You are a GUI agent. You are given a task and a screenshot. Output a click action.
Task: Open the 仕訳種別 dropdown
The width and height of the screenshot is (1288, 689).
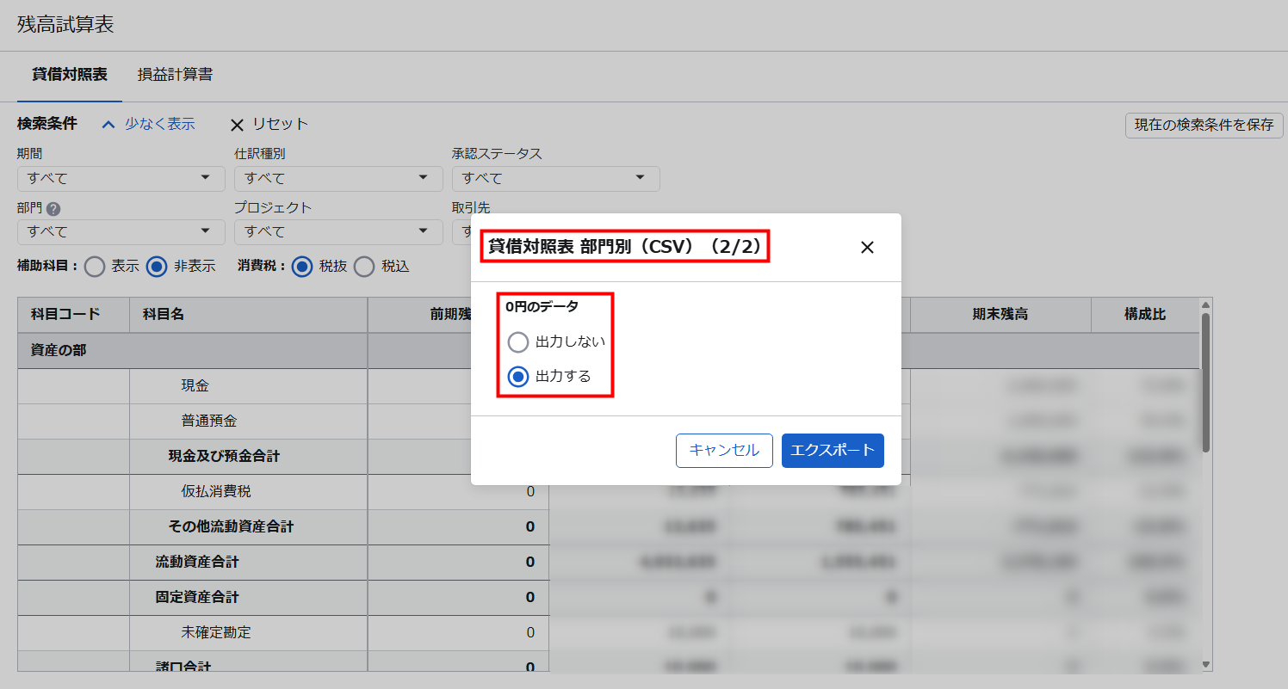pyautogui.click(x=338, y=178)
